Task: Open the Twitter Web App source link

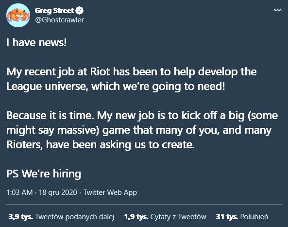Action: [x=110, y=192]
